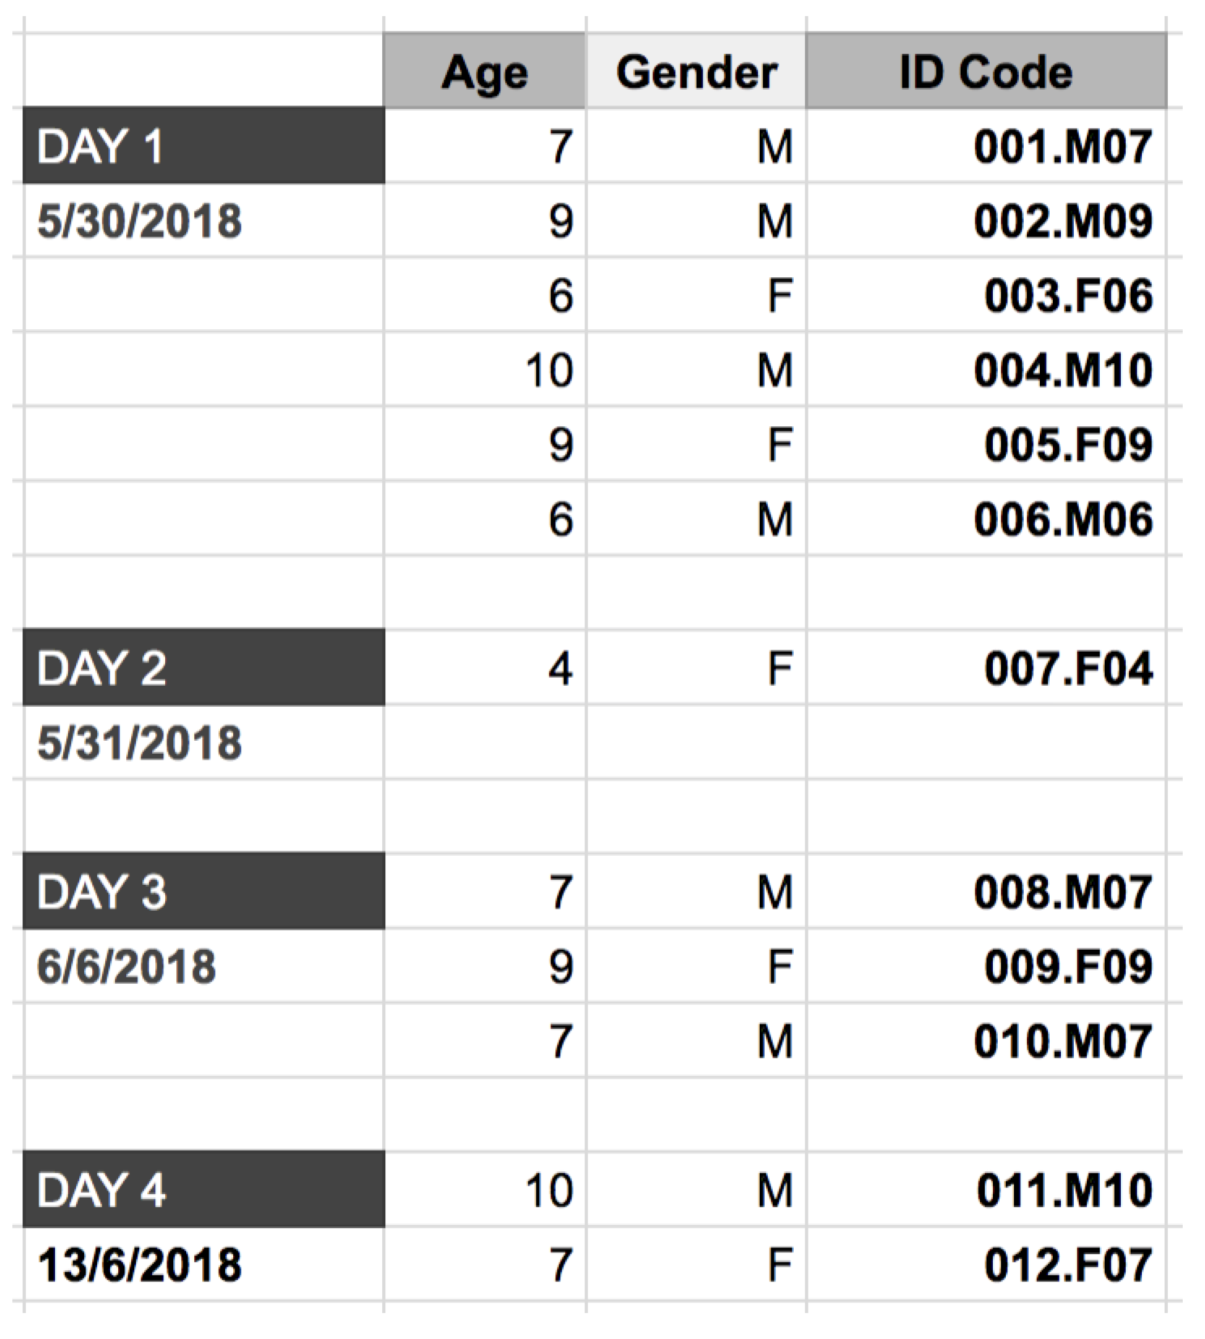The width and height of the screenshot is (1205, 1339).
Task: Click the Gender column header
Action: pyautogui.click(x=696, y=72)
